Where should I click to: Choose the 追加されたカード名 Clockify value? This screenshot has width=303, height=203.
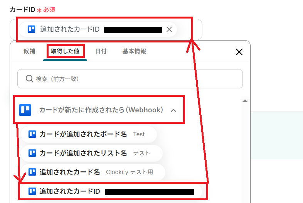(x=93, y=172)
